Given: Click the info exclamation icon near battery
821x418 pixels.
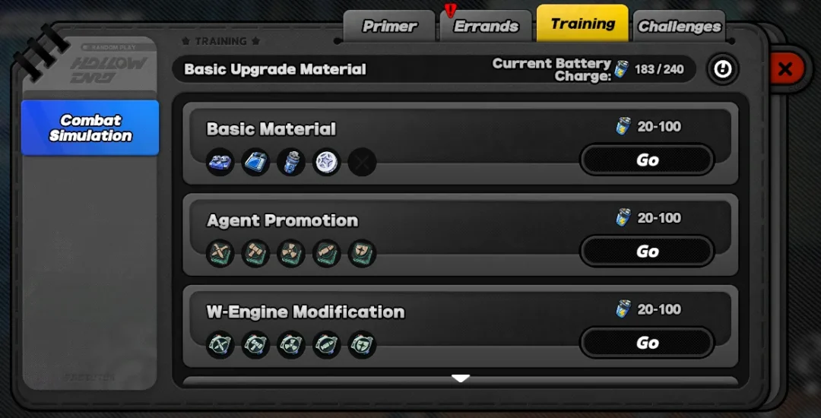Looking at the screenshot, I should 723,68.
